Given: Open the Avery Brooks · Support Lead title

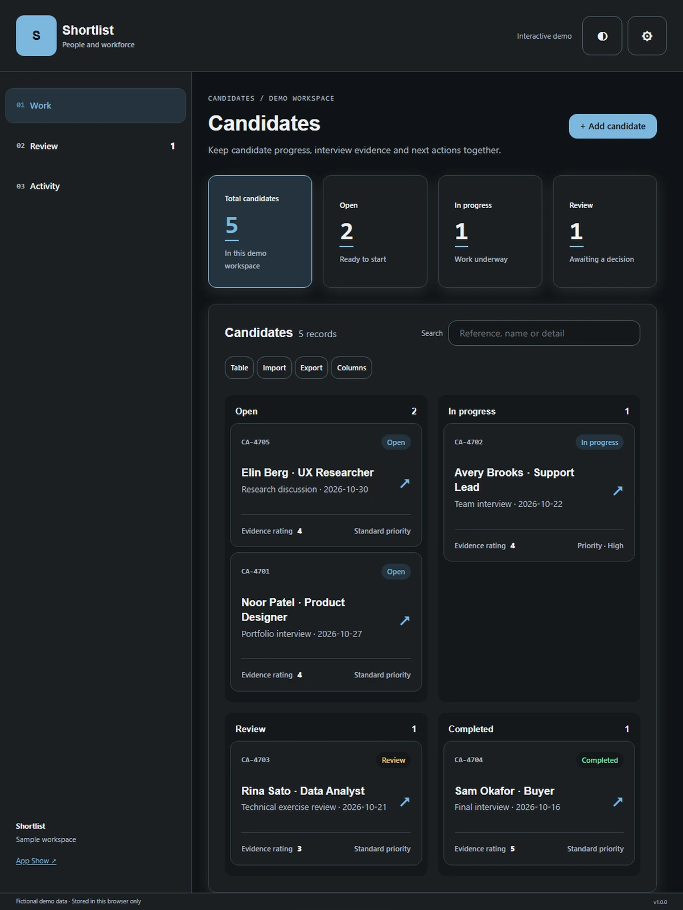Looking at the screenshot, I should click(514, 480).
